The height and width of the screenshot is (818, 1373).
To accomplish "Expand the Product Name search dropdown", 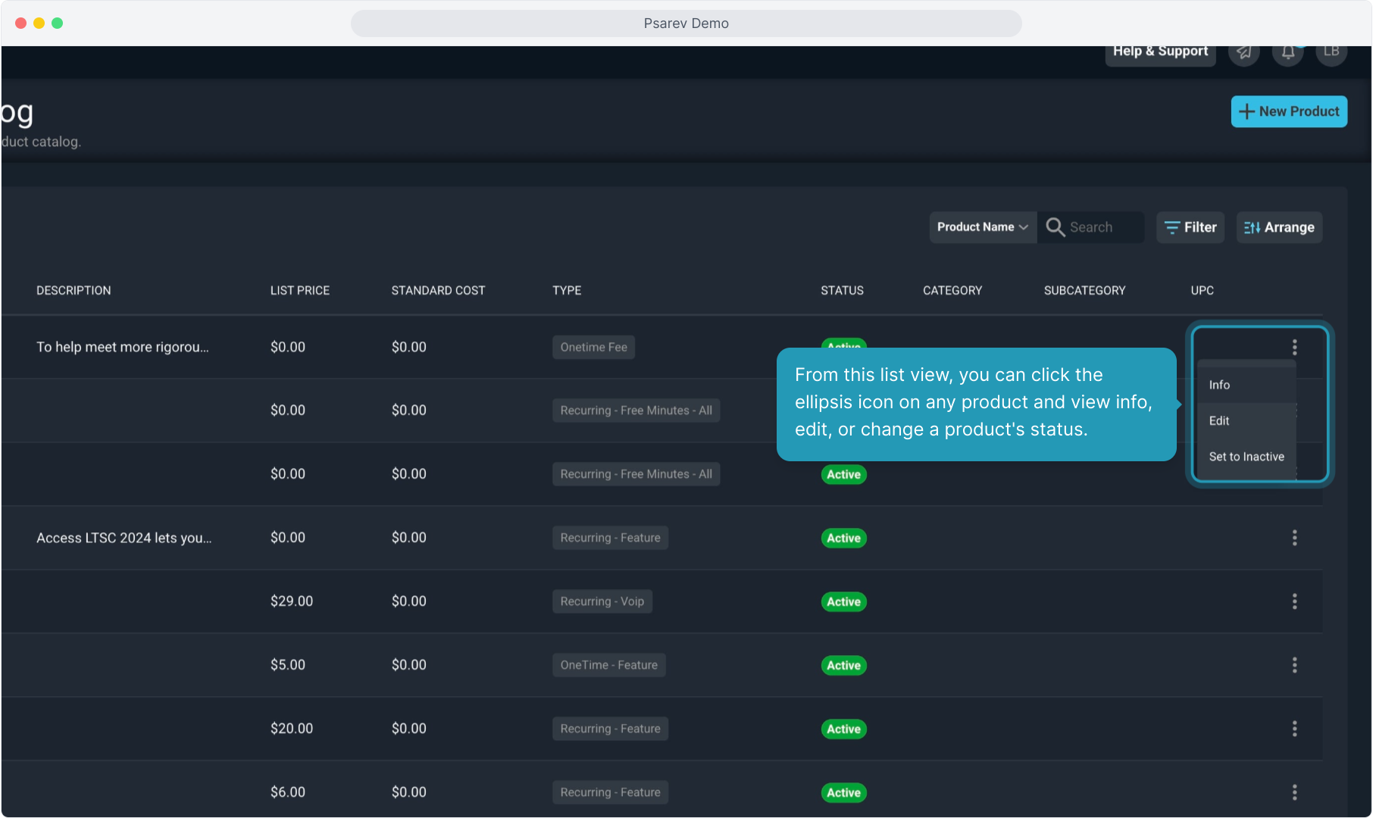I will pyautogui.click(x=982, y=227).
